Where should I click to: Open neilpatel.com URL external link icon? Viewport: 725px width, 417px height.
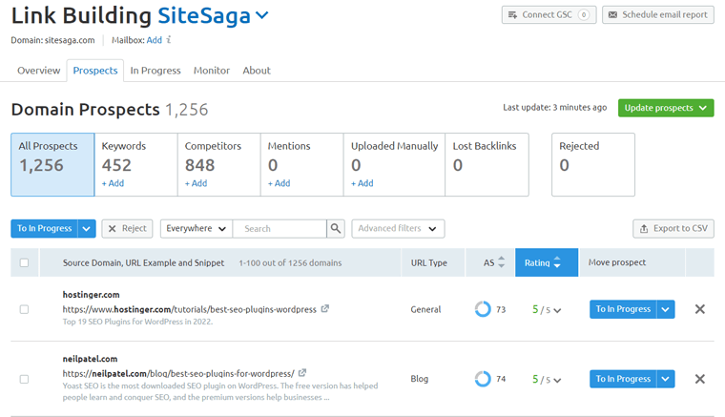(x=302, y=372)
